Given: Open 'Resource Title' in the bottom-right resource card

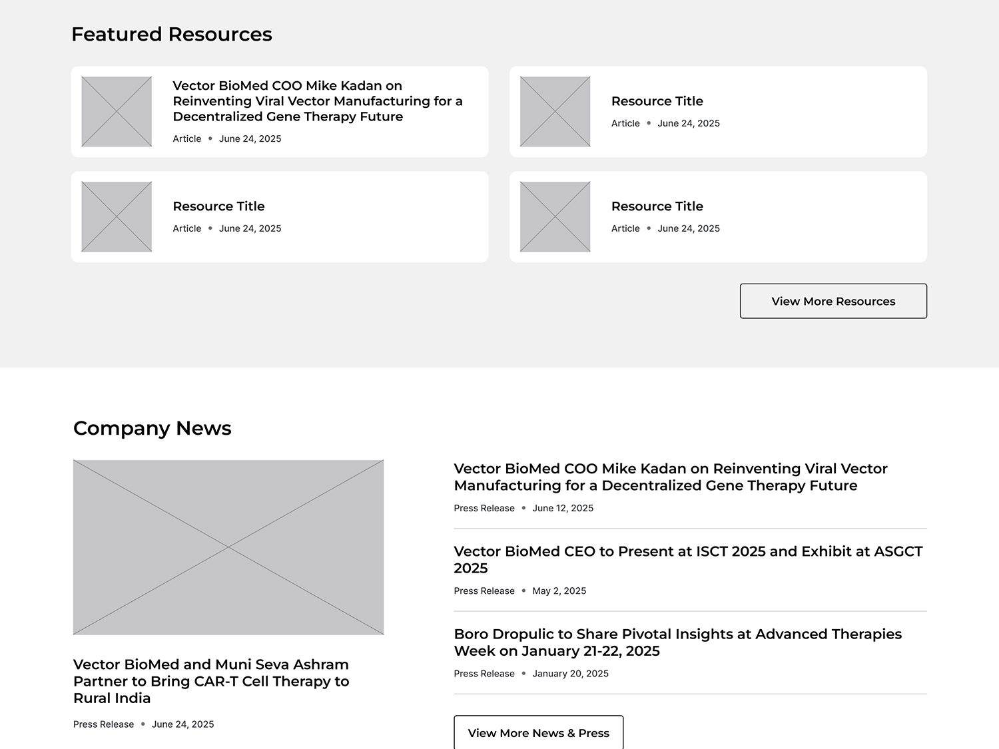Looking at the screenshot, I should coord(657,206).
